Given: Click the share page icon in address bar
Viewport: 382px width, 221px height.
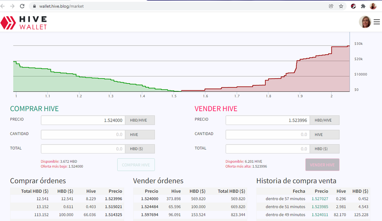Looking at the screenshot, I should tap(331, 6).
